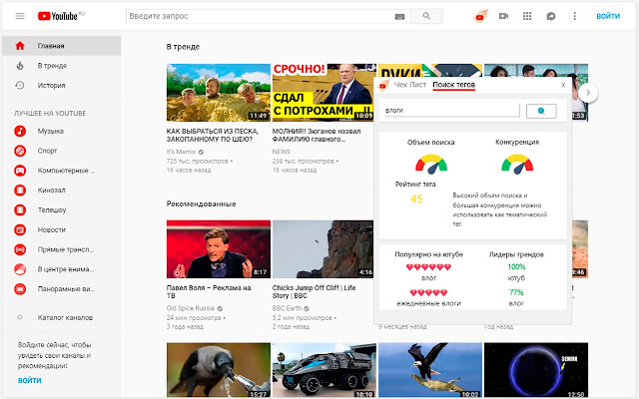This screenshot has height=399, width=639.
Task: Open Old Spice Russia channel link
Action: [x=191, y=308]
